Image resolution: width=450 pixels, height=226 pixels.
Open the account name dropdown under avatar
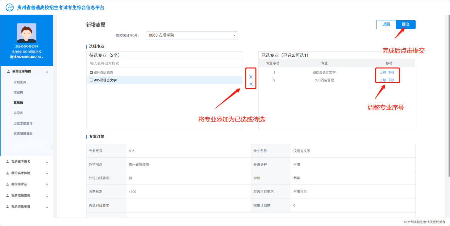27,57
